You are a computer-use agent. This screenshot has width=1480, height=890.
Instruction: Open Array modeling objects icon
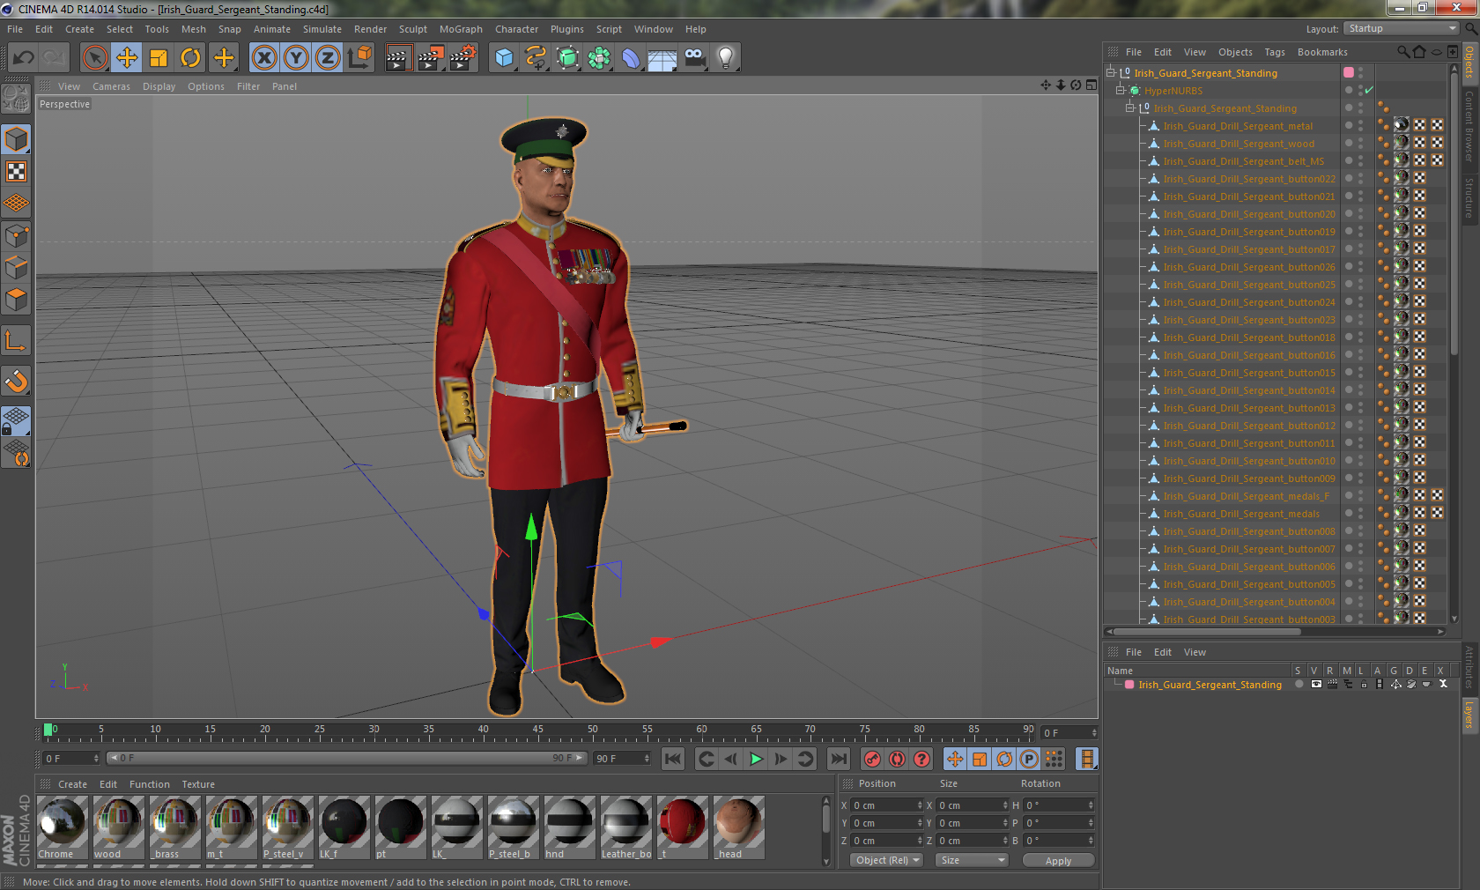coord(599,58)
